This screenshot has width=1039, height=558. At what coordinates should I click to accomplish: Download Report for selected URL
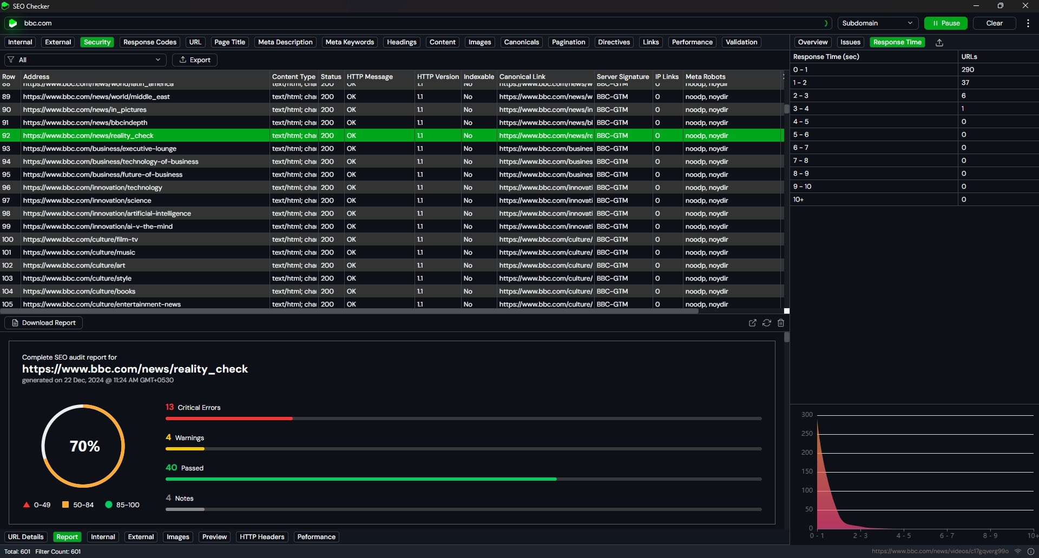(x=43, y=323)
